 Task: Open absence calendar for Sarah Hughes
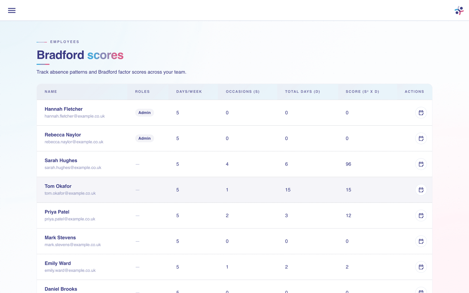coord(421,164)
